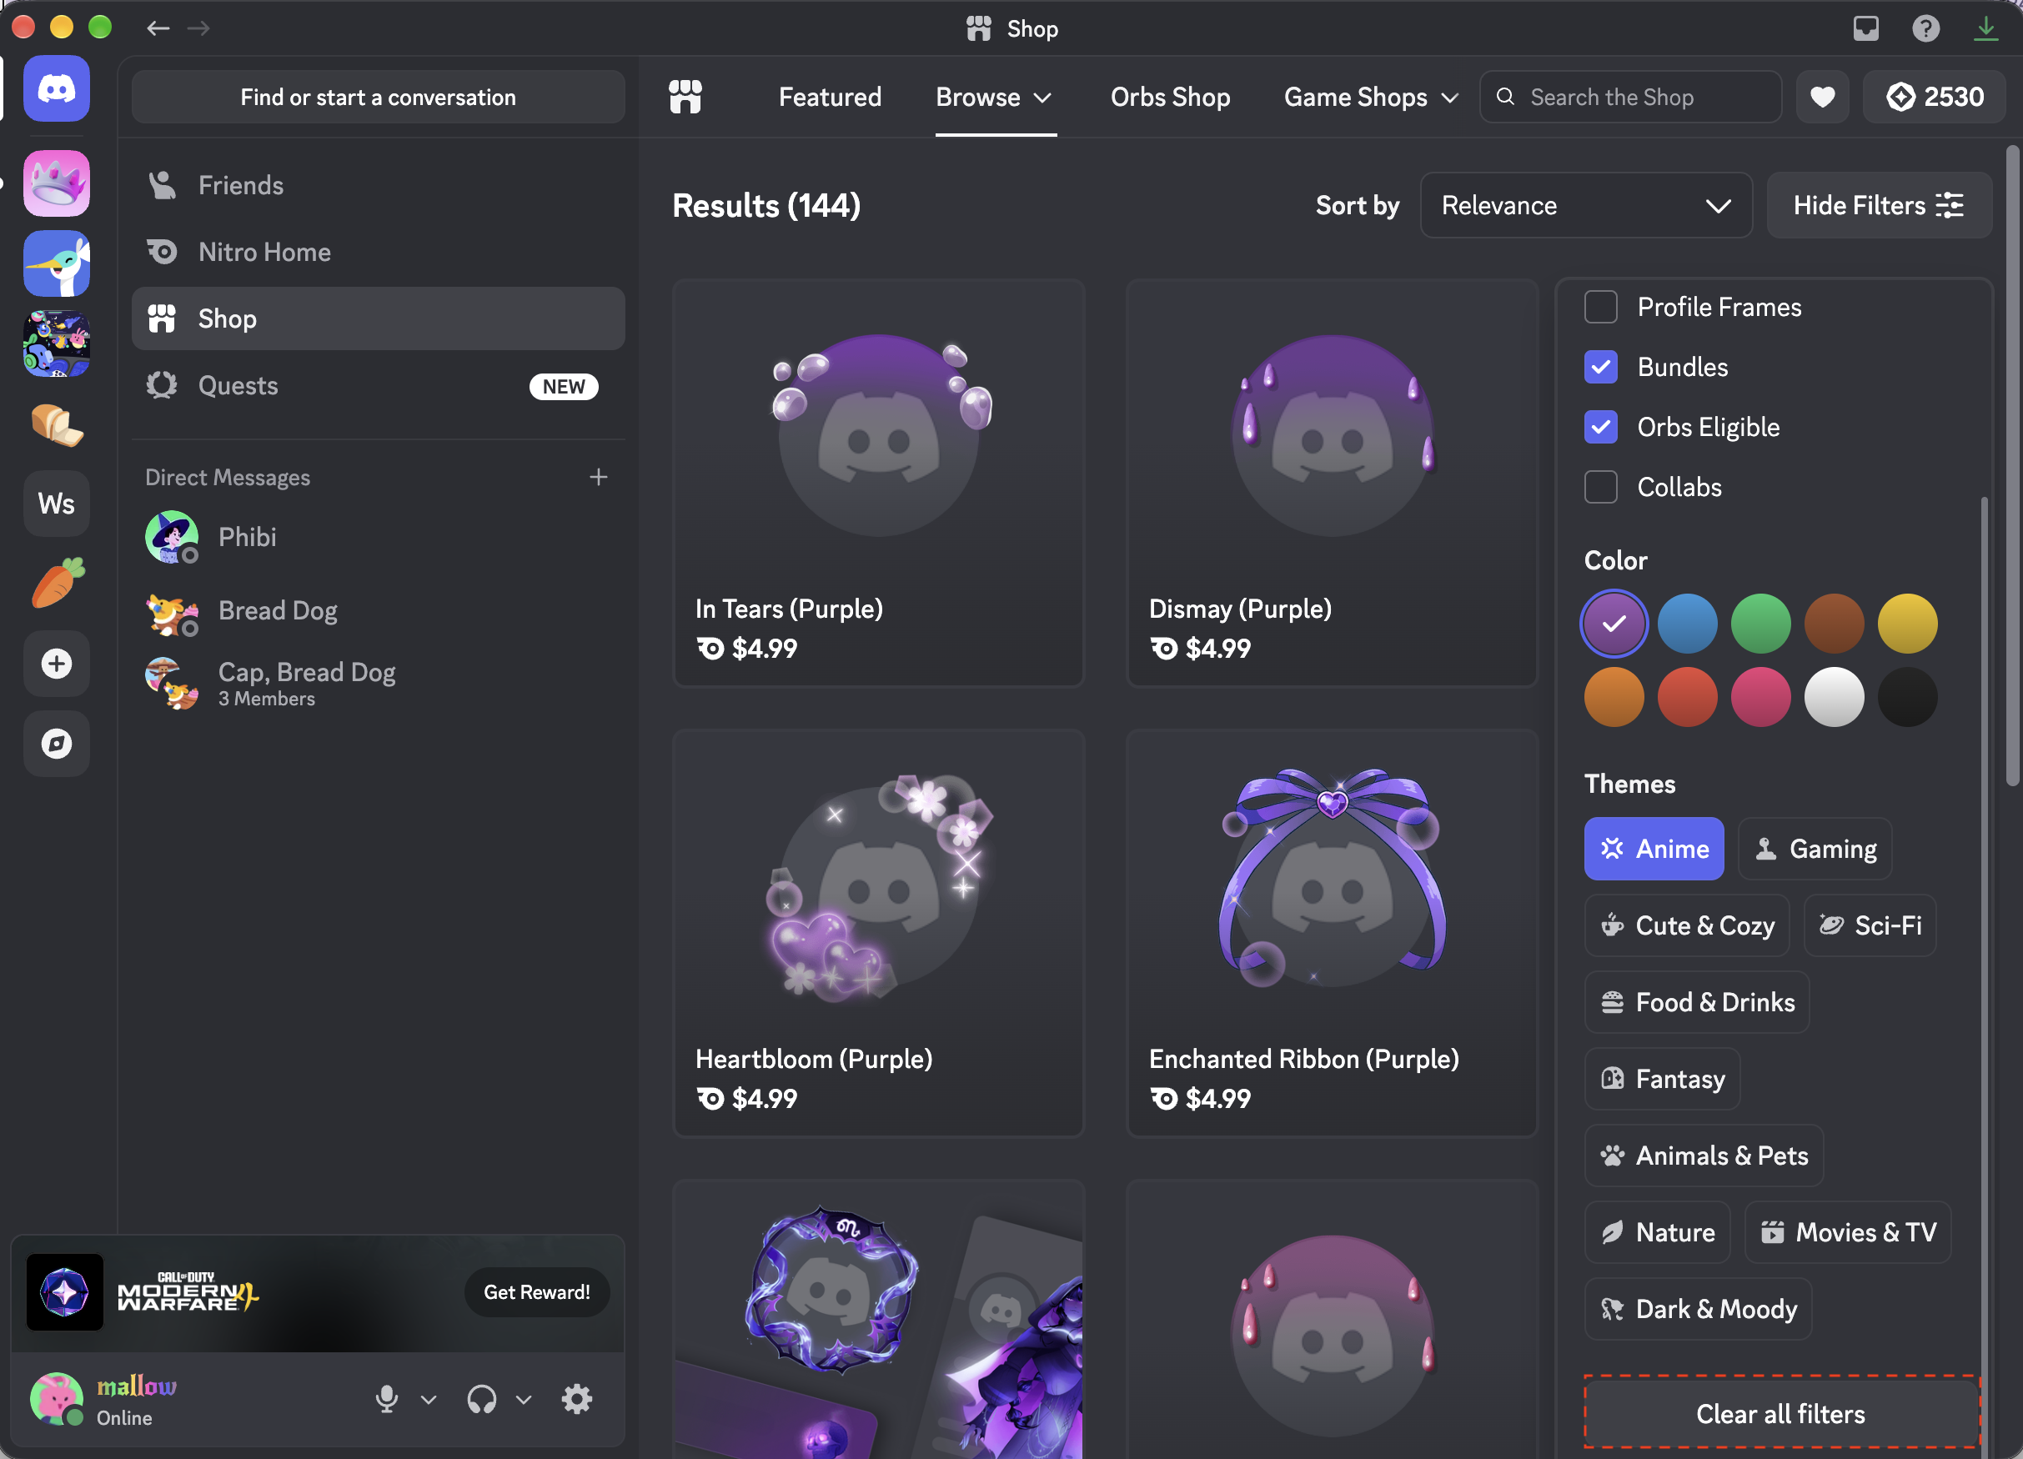Open the crown cat server icon

[x=56, y=183]
